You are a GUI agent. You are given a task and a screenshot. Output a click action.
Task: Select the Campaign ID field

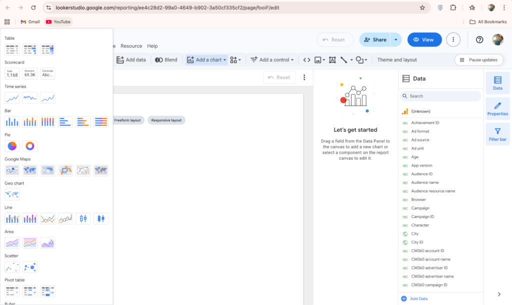point(422,216)
